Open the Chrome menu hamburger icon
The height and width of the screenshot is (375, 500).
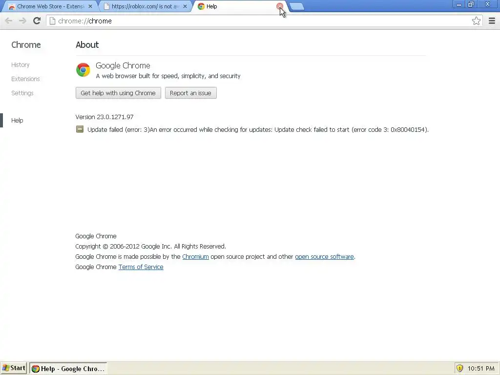(x=492, y=21)
